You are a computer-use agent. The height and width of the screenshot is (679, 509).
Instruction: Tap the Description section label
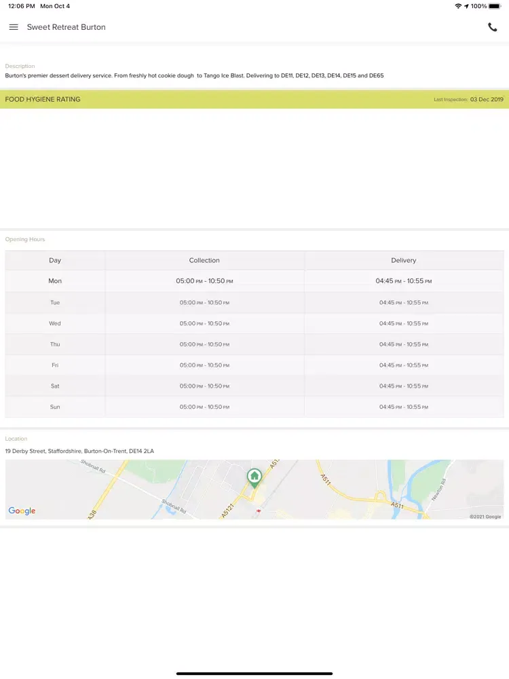click(20, 66)
